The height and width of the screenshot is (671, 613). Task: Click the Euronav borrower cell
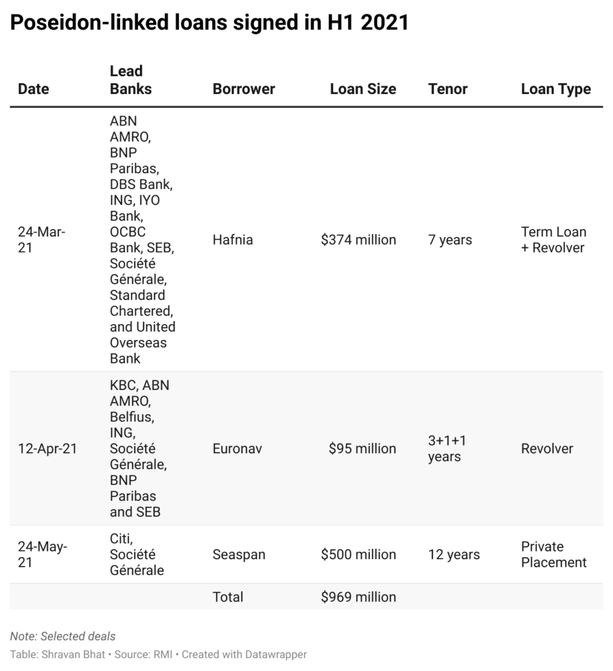tap(236, 449)
